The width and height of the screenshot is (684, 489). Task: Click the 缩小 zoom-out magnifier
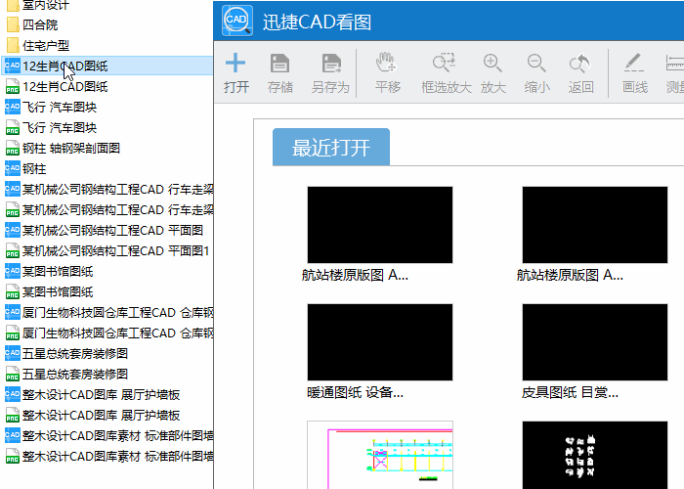click(x=536, y=63)
